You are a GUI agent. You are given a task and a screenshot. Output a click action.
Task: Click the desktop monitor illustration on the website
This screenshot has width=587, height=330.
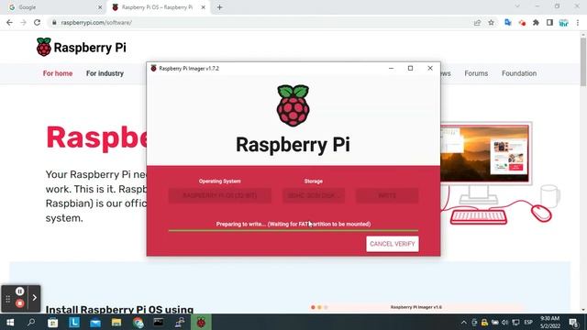486,162
